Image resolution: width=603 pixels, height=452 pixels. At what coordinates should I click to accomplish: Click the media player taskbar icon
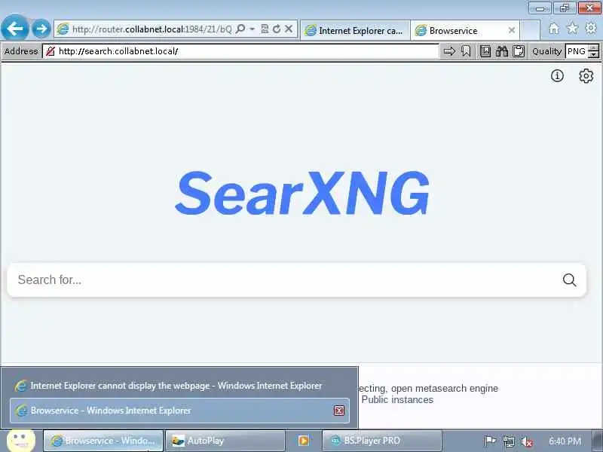point(304,441)
